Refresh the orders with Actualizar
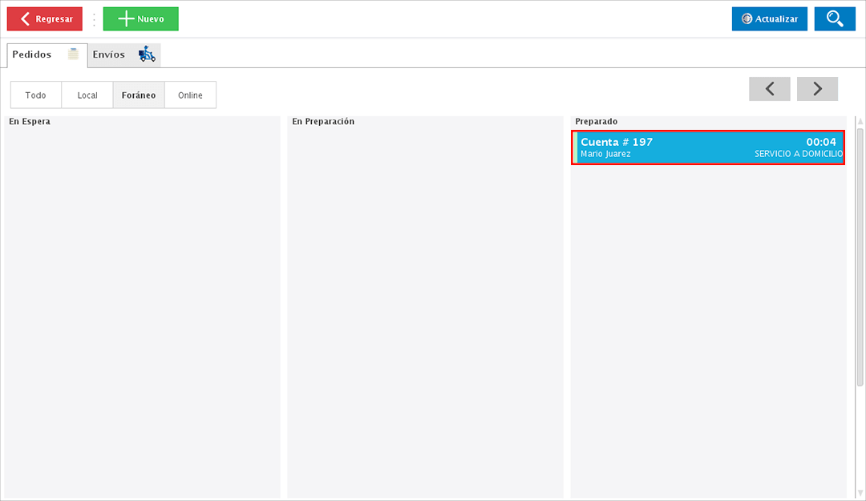The height and width of the screenshot is (501, 866). coord(769,19)
